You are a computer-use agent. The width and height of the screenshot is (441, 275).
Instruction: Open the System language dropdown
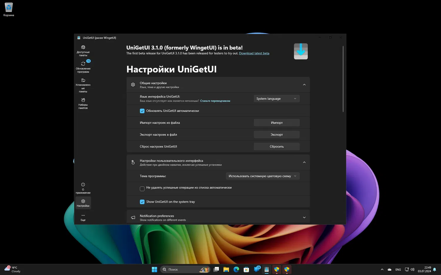pyautogui.click(x=276, y=99)
